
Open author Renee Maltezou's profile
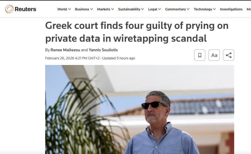(x=65, y=50)
